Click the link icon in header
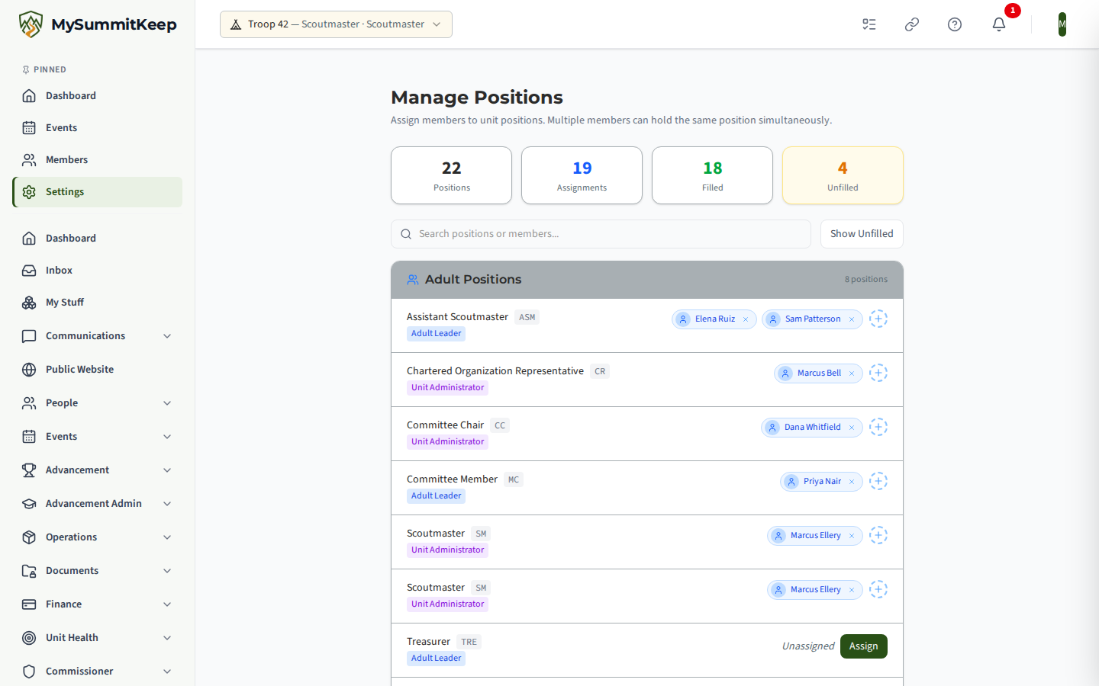 coord(912,24)
